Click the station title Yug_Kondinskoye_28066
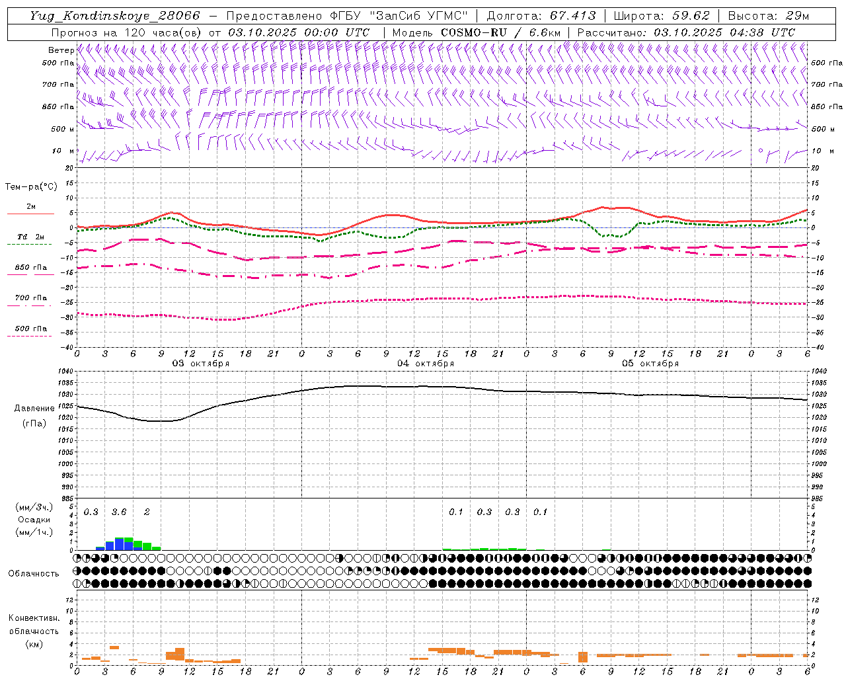Screen dimensions: 846x677 (x=115, y=16)
